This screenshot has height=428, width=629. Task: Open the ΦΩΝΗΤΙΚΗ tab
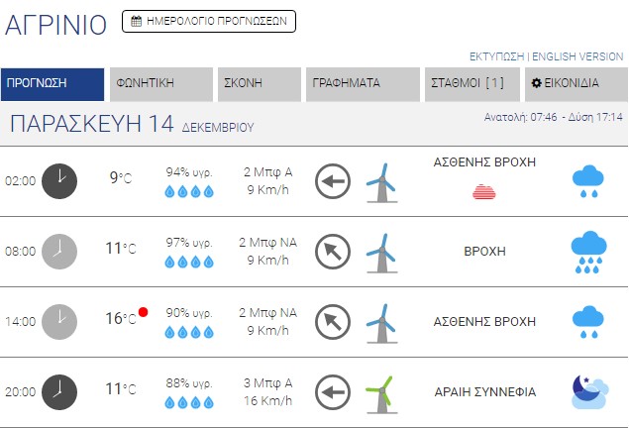pyautogui.click(x=160, y=84)
